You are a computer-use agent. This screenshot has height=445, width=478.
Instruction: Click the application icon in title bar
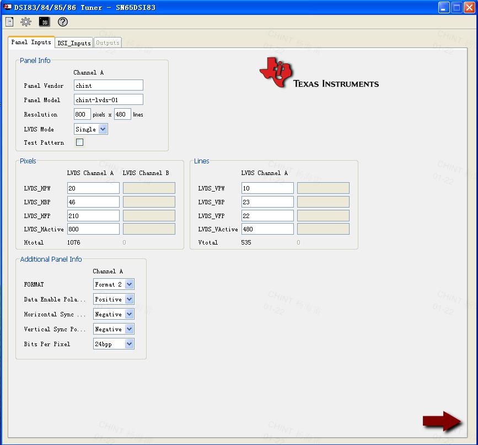[x=7, y=7]
